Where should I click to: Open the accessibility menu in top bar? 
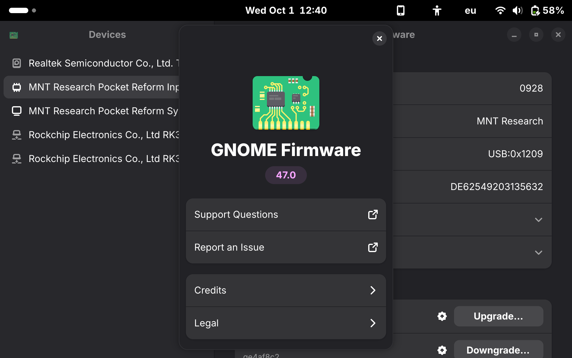pos(437,10)
